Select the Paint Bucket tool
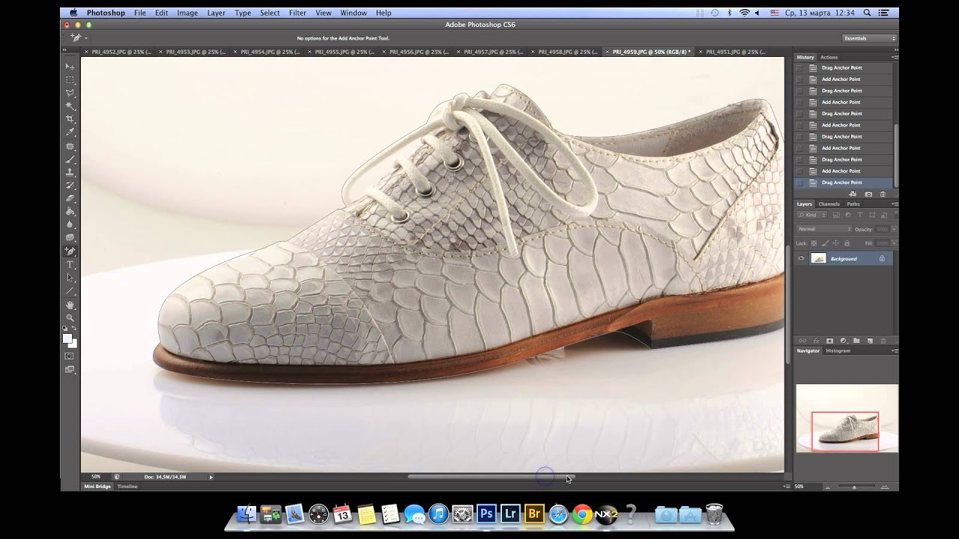The width and height of the screenshot is (959, 539). (x=70, y=212)
